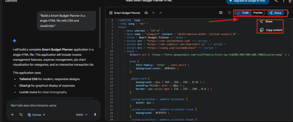Switch to Code view toggle
Viewport: 293px width, 122px height.
point(243,13)
